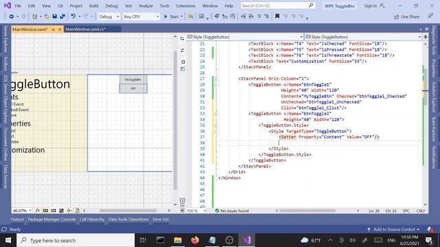This screenshot has width=440, height=247.
Task: Click the split editor plus icon
Action: point(426,36)
